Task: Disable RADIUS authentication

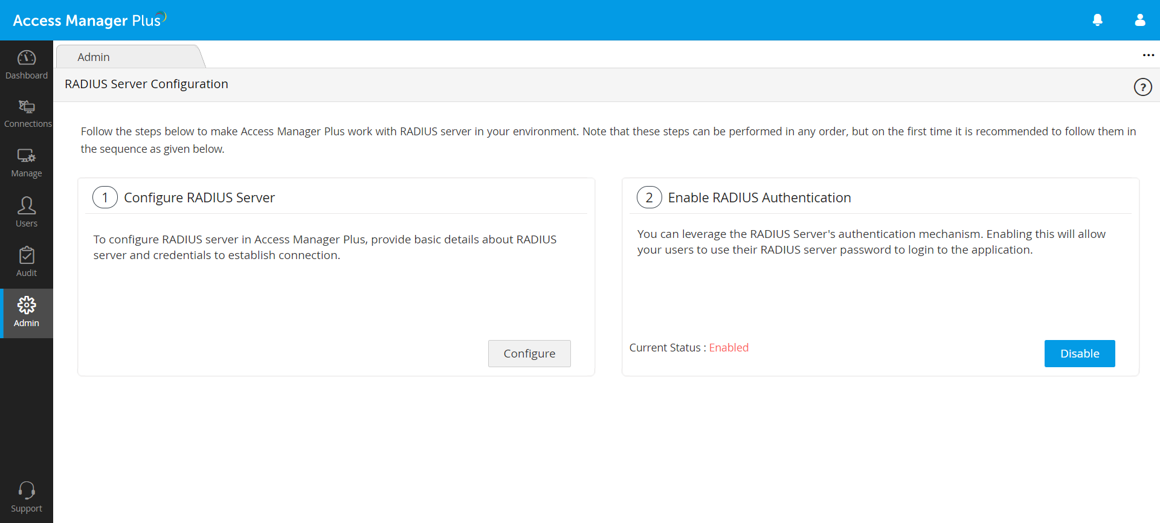Action: click(1080, 353)
